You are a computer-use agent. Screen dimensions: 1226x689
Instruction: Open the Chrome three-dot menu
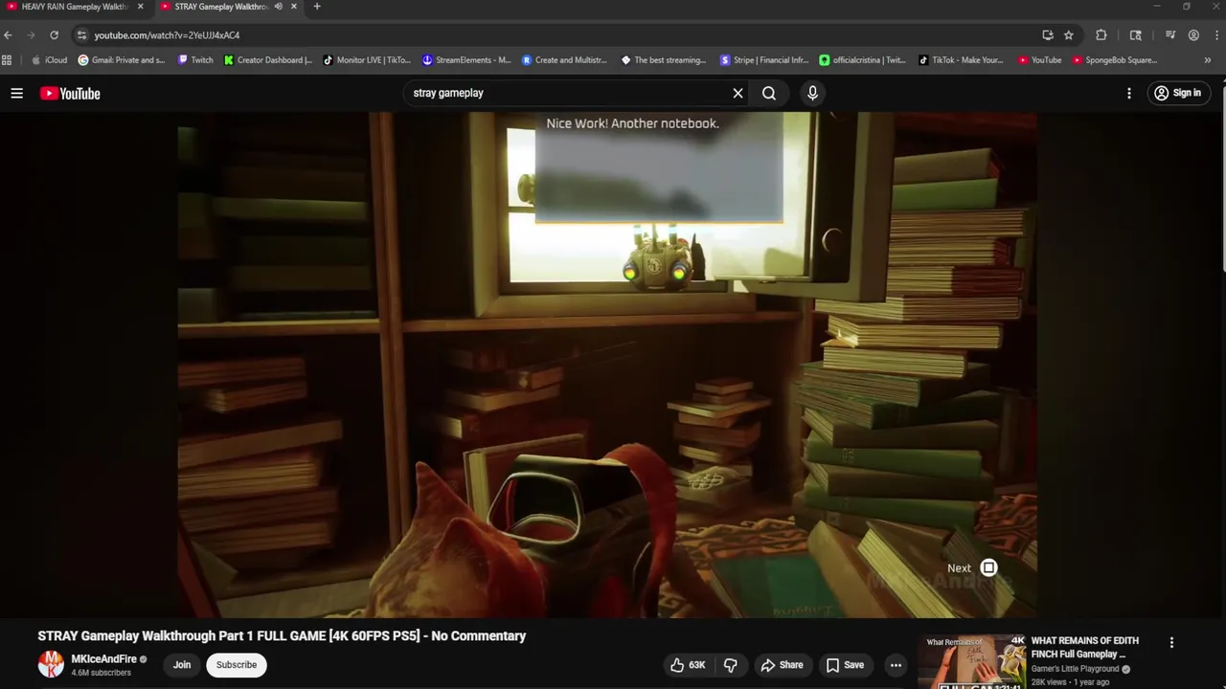(1215, 35)
